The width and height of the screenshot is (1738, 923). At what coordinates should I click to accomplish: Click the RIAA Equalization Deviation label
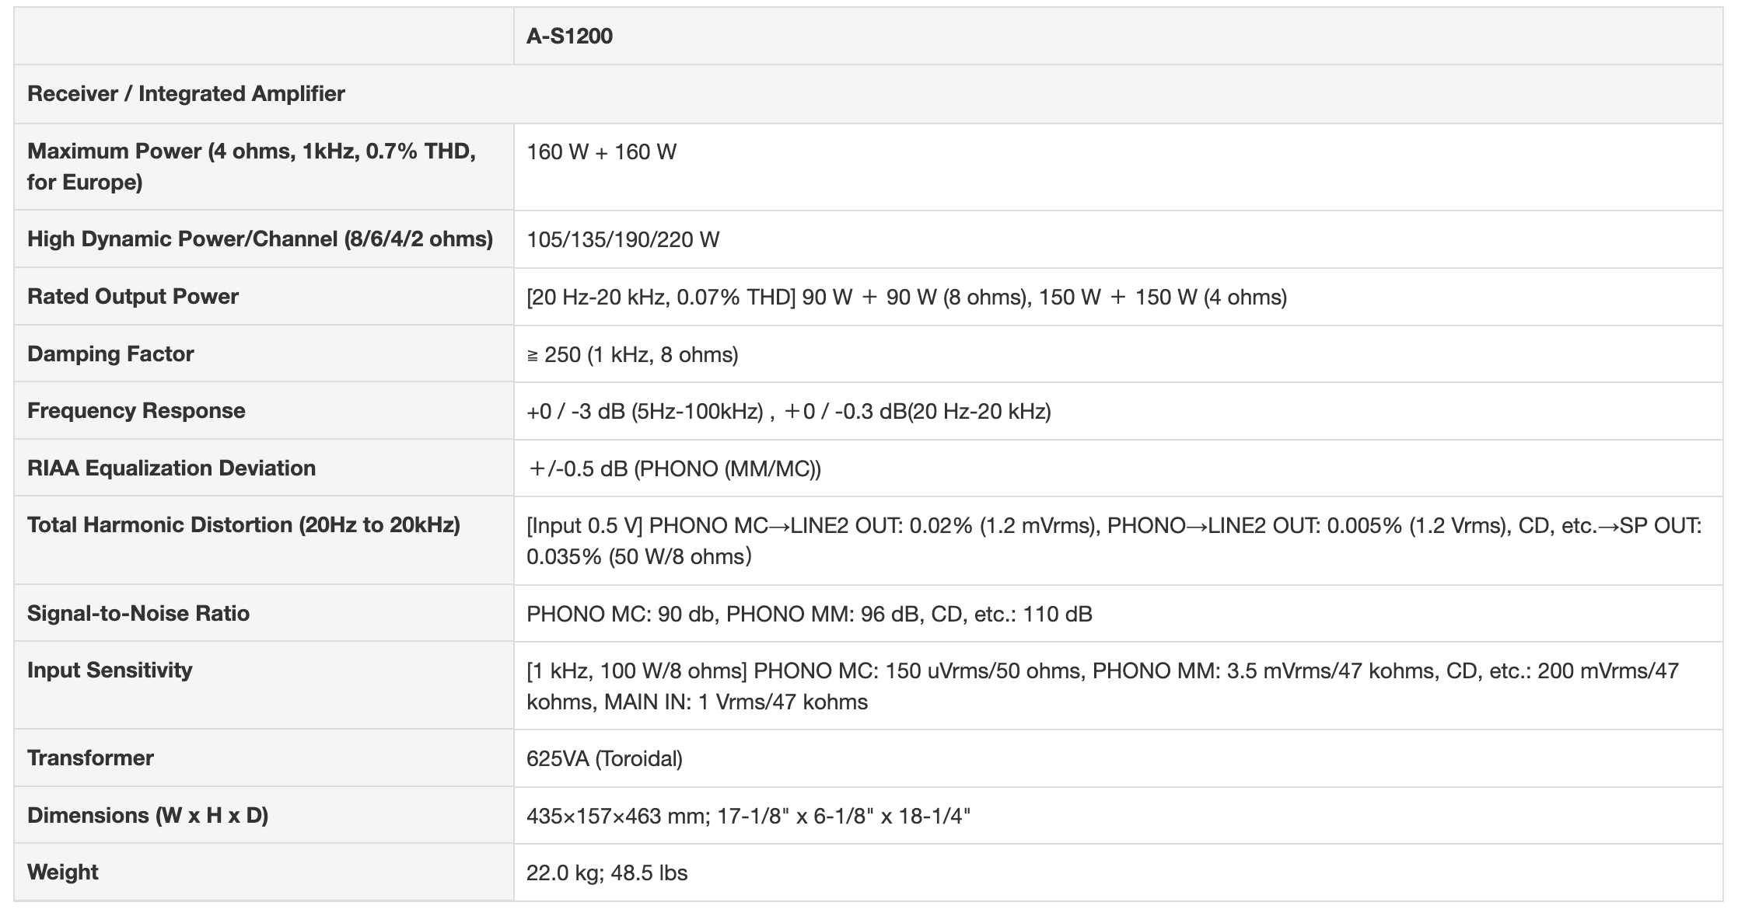pos(171,468)
